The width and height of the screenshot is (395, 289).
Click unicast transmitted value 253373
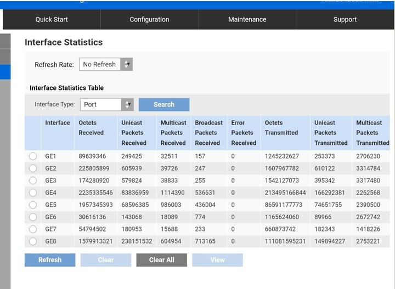click(x=324, y=156)
